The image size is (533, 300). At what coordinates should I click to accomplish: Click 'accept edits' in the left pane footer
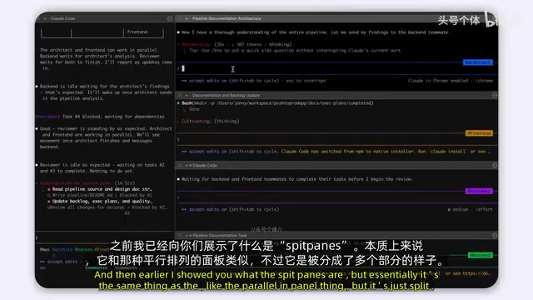pyautogui.click(x=62, y=262)
